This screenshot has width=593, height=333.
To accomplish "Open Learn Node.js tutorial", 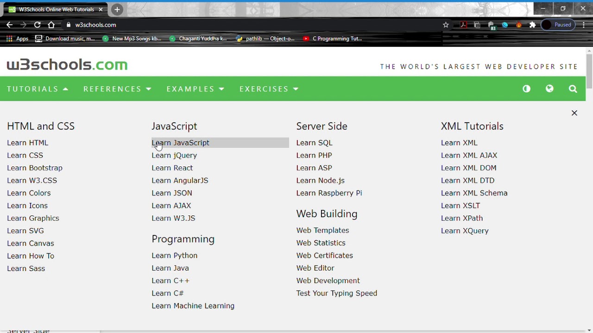I will (x=320, y=180).
